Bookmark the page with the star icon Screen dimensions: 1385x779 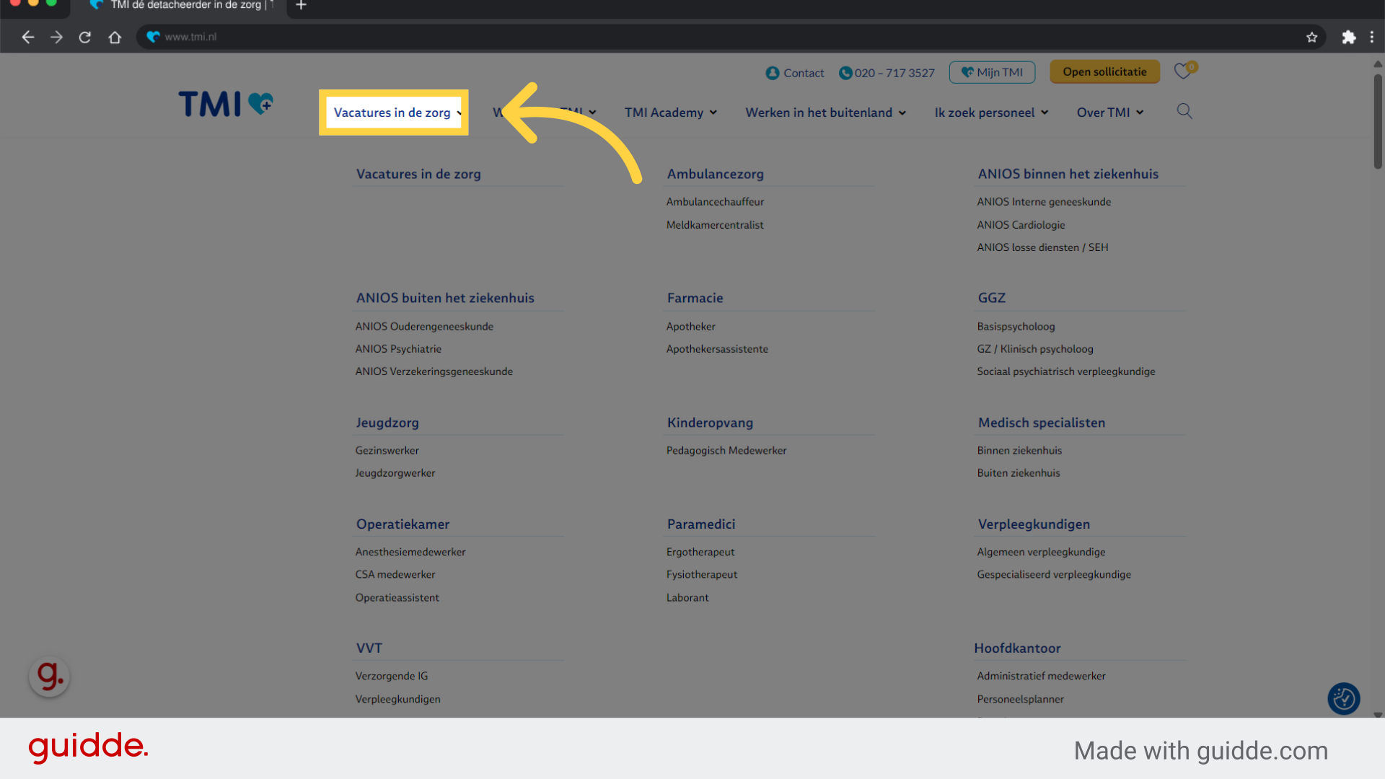[1311, 37]
